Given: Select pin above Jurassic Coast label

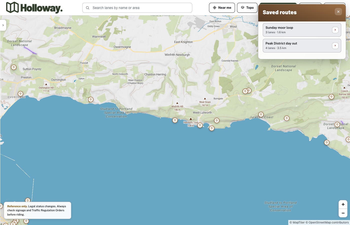Looking at the screenshot, I should tap(261, 114).
